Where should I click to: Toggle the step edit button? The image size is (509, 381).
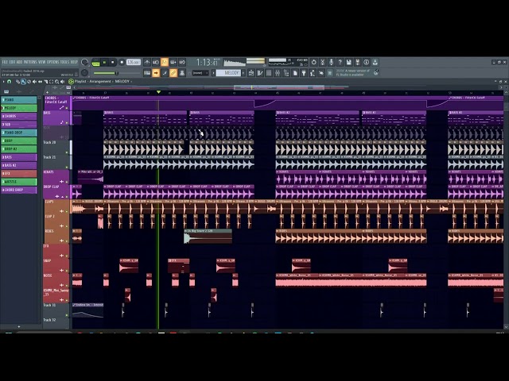tap(165, 73)
